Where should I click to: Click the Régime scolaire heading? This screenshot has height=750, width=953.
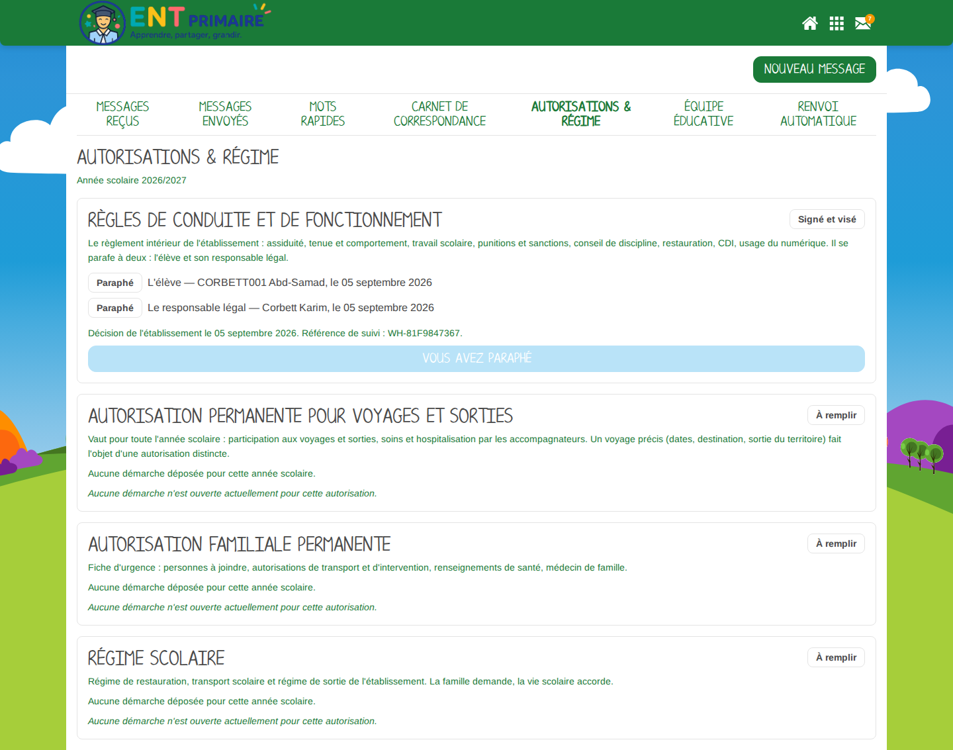(156, 658)
